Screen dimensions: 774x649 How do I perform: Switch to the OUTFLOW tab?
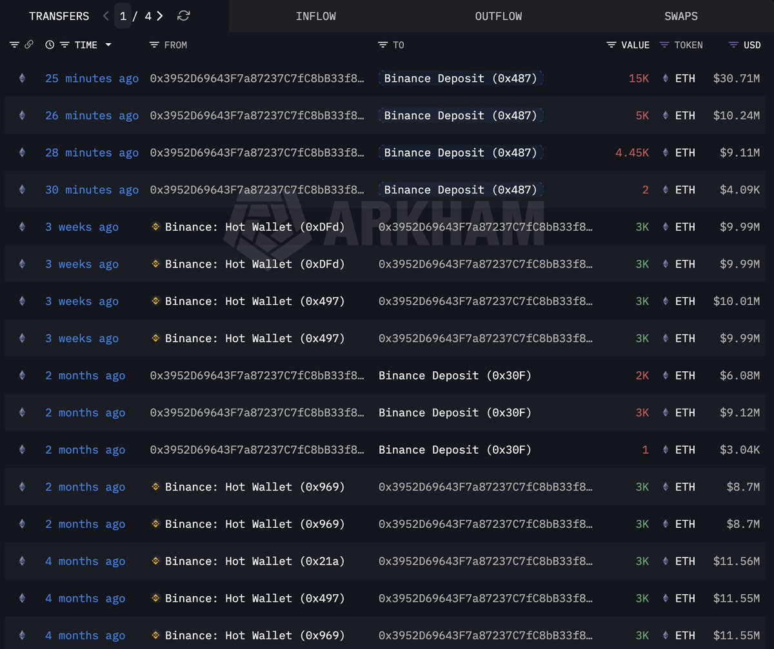coord(498,16)
